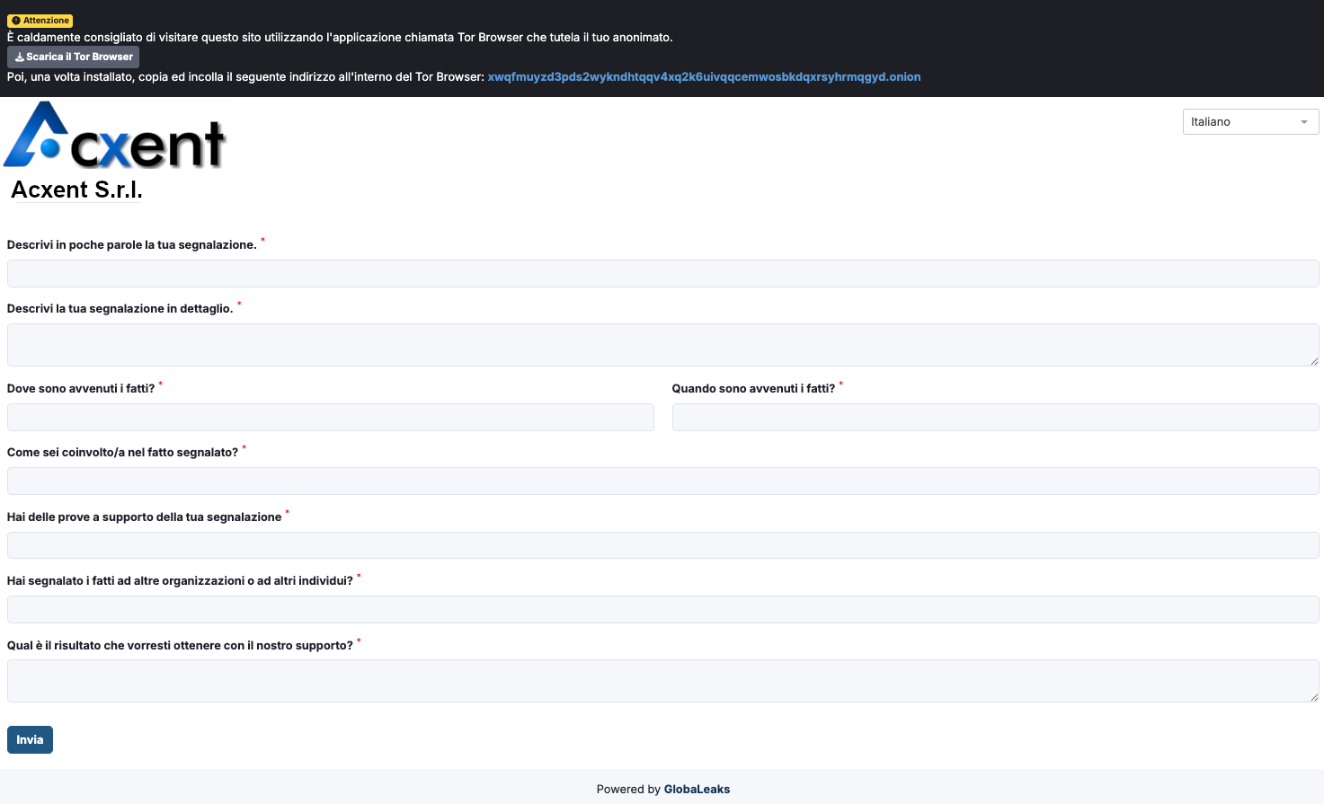Click the desired result 'risultato' textarea
Image resolution: width=1324 pixels, height=804 pixels.
click(x=662, y=681)
